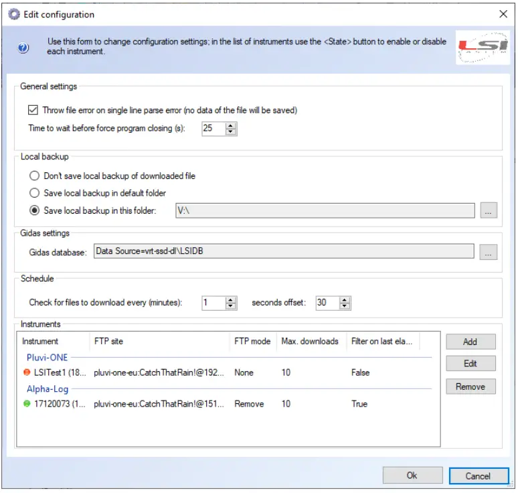Toggle the red state icon for LSITest1
Image resolution: width=518 pixels, height=493 pixels.
coord(27,372)
